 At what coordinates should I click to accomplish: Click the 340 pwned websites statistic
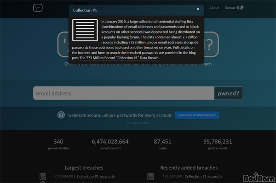coord(58,144)
